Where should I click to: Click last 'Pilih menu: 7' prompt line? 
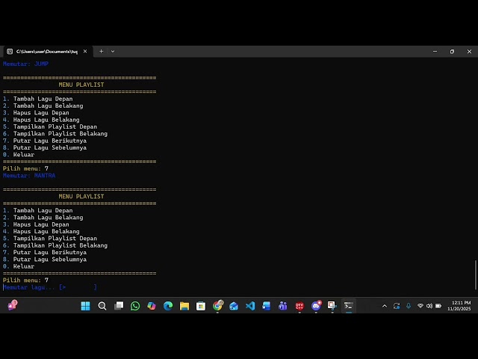25,280
